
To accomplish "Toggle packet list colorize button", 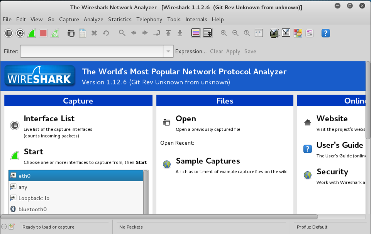I will pos(196,33).
